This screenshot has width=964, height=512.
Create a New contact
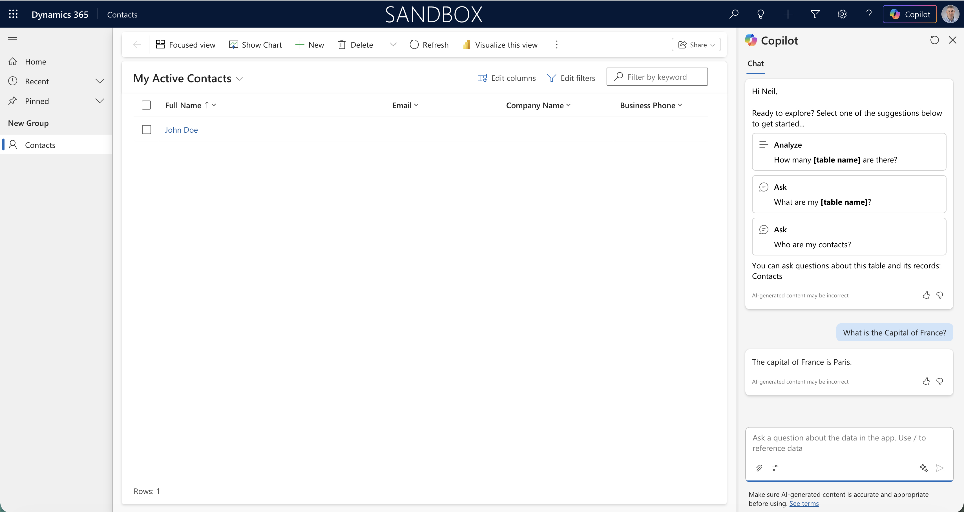[309, 45]
